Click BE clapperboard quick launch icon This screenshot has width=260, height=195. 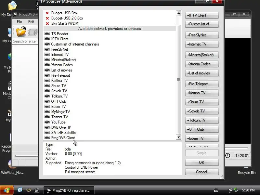pyautogui.click(x=37, y=190)
